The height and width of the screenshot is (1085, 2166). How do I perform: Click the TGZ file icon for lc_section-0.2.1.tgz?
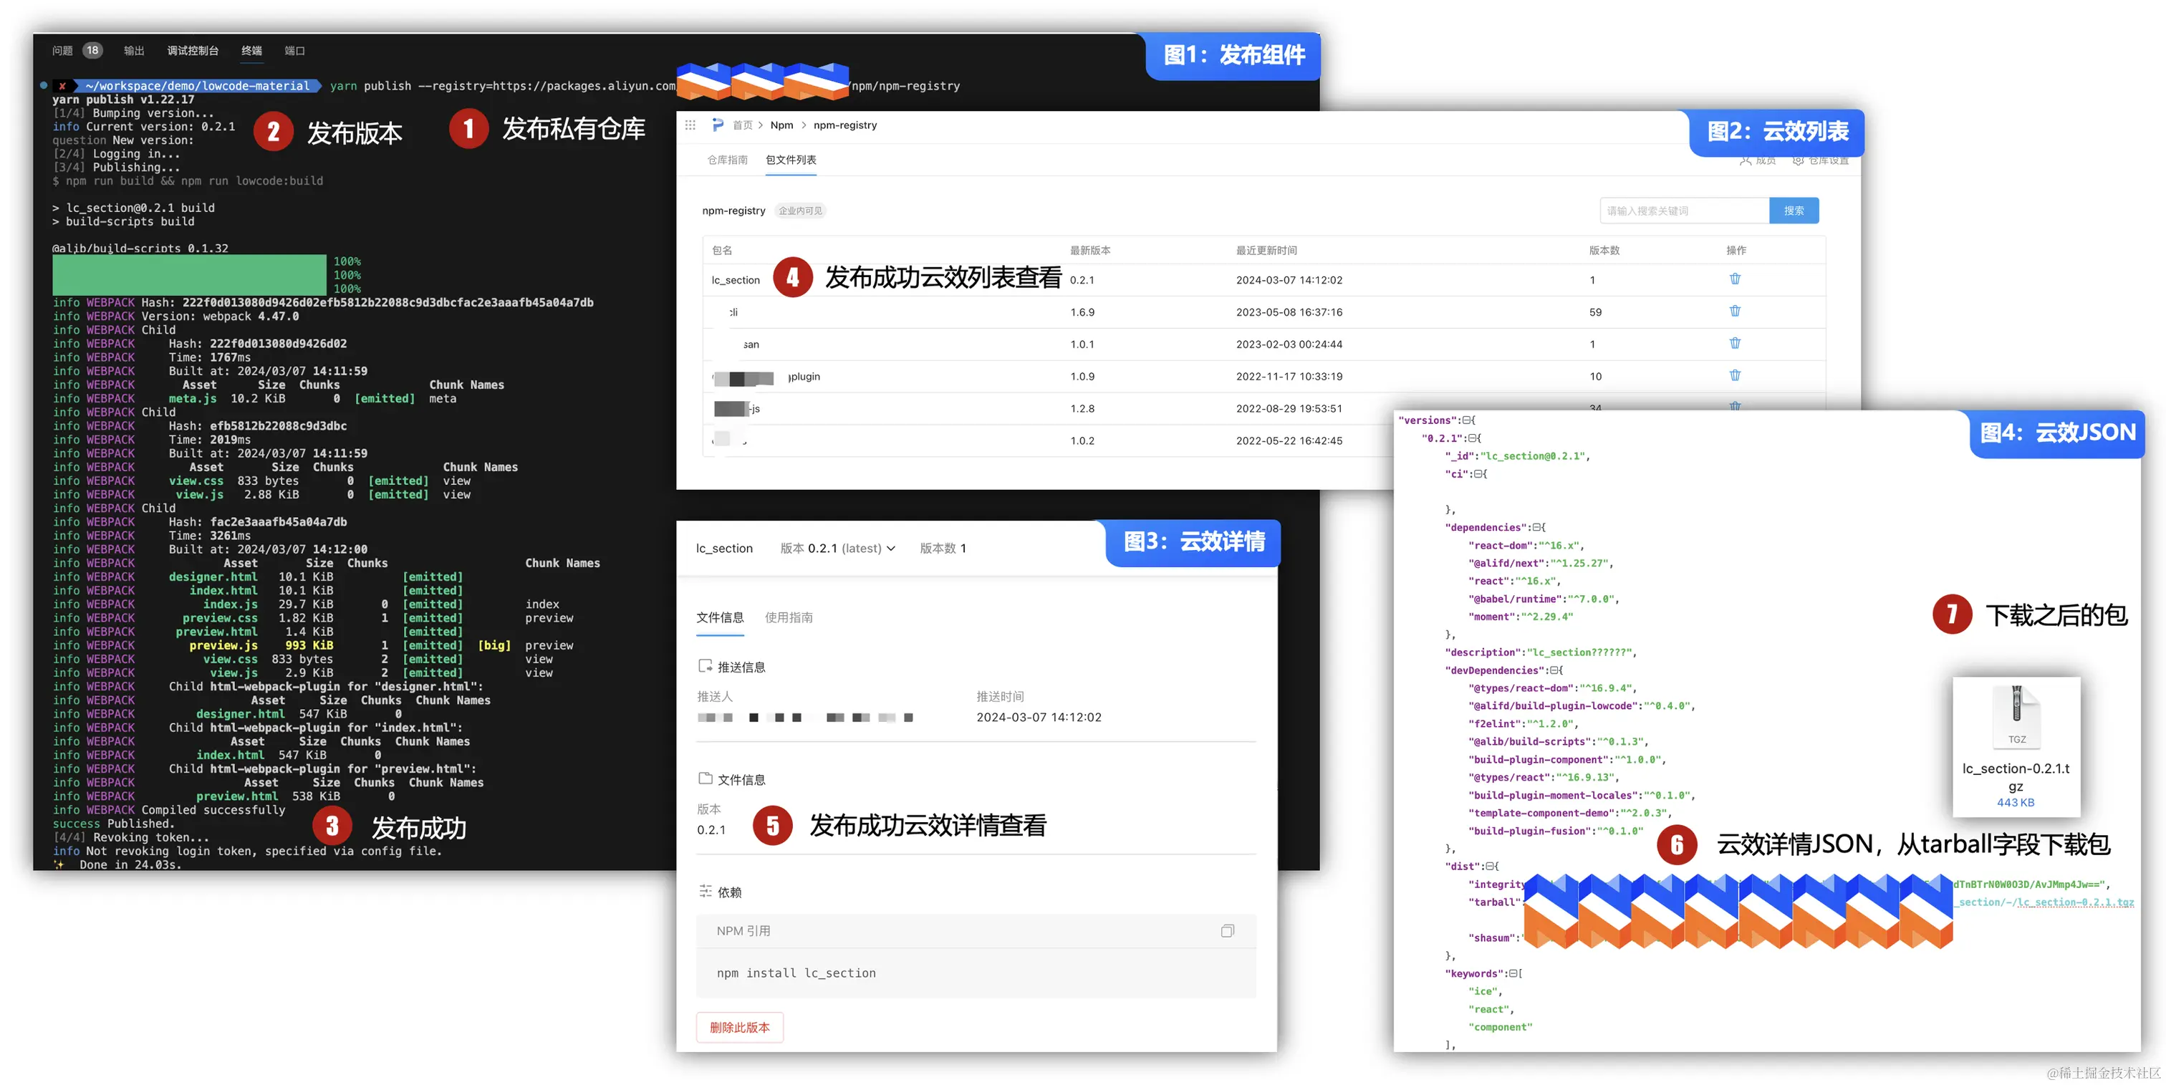[x=2016, y=716]
